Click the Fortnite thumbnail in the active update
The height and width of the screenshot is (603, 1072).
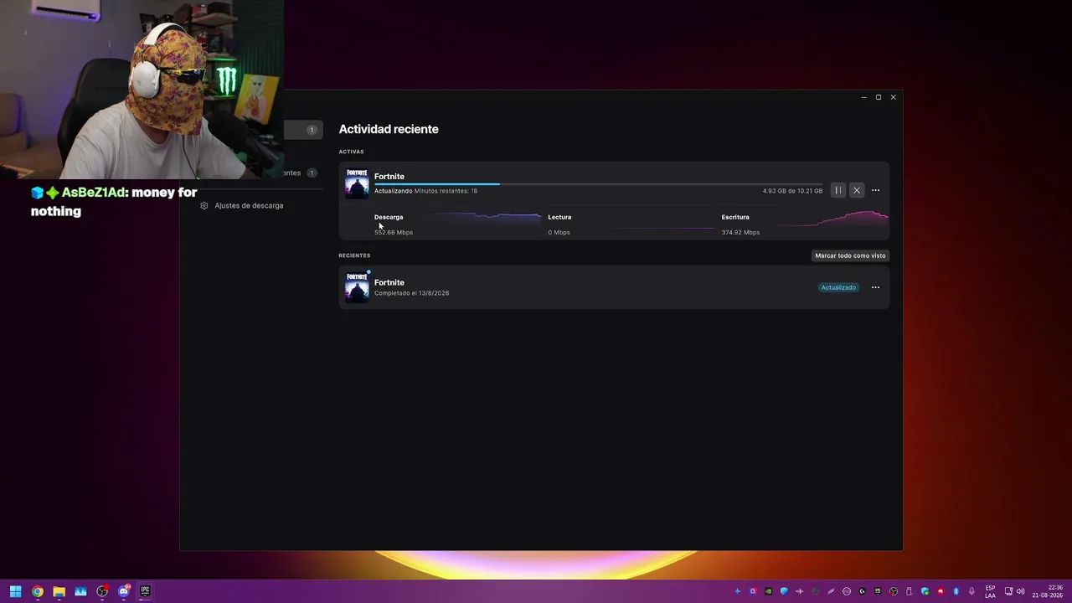pos(357,183)
